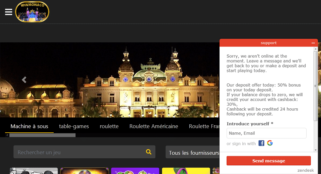This screenshot has width=321, height=174.
Task: Click the casino banner image
Action: 110,80
